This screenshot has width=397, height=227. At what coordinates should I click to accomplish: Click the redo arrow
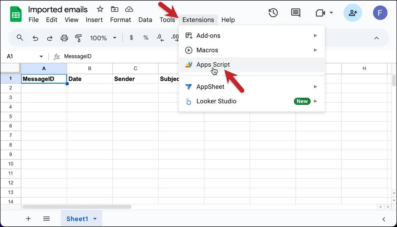pos(50,38)
